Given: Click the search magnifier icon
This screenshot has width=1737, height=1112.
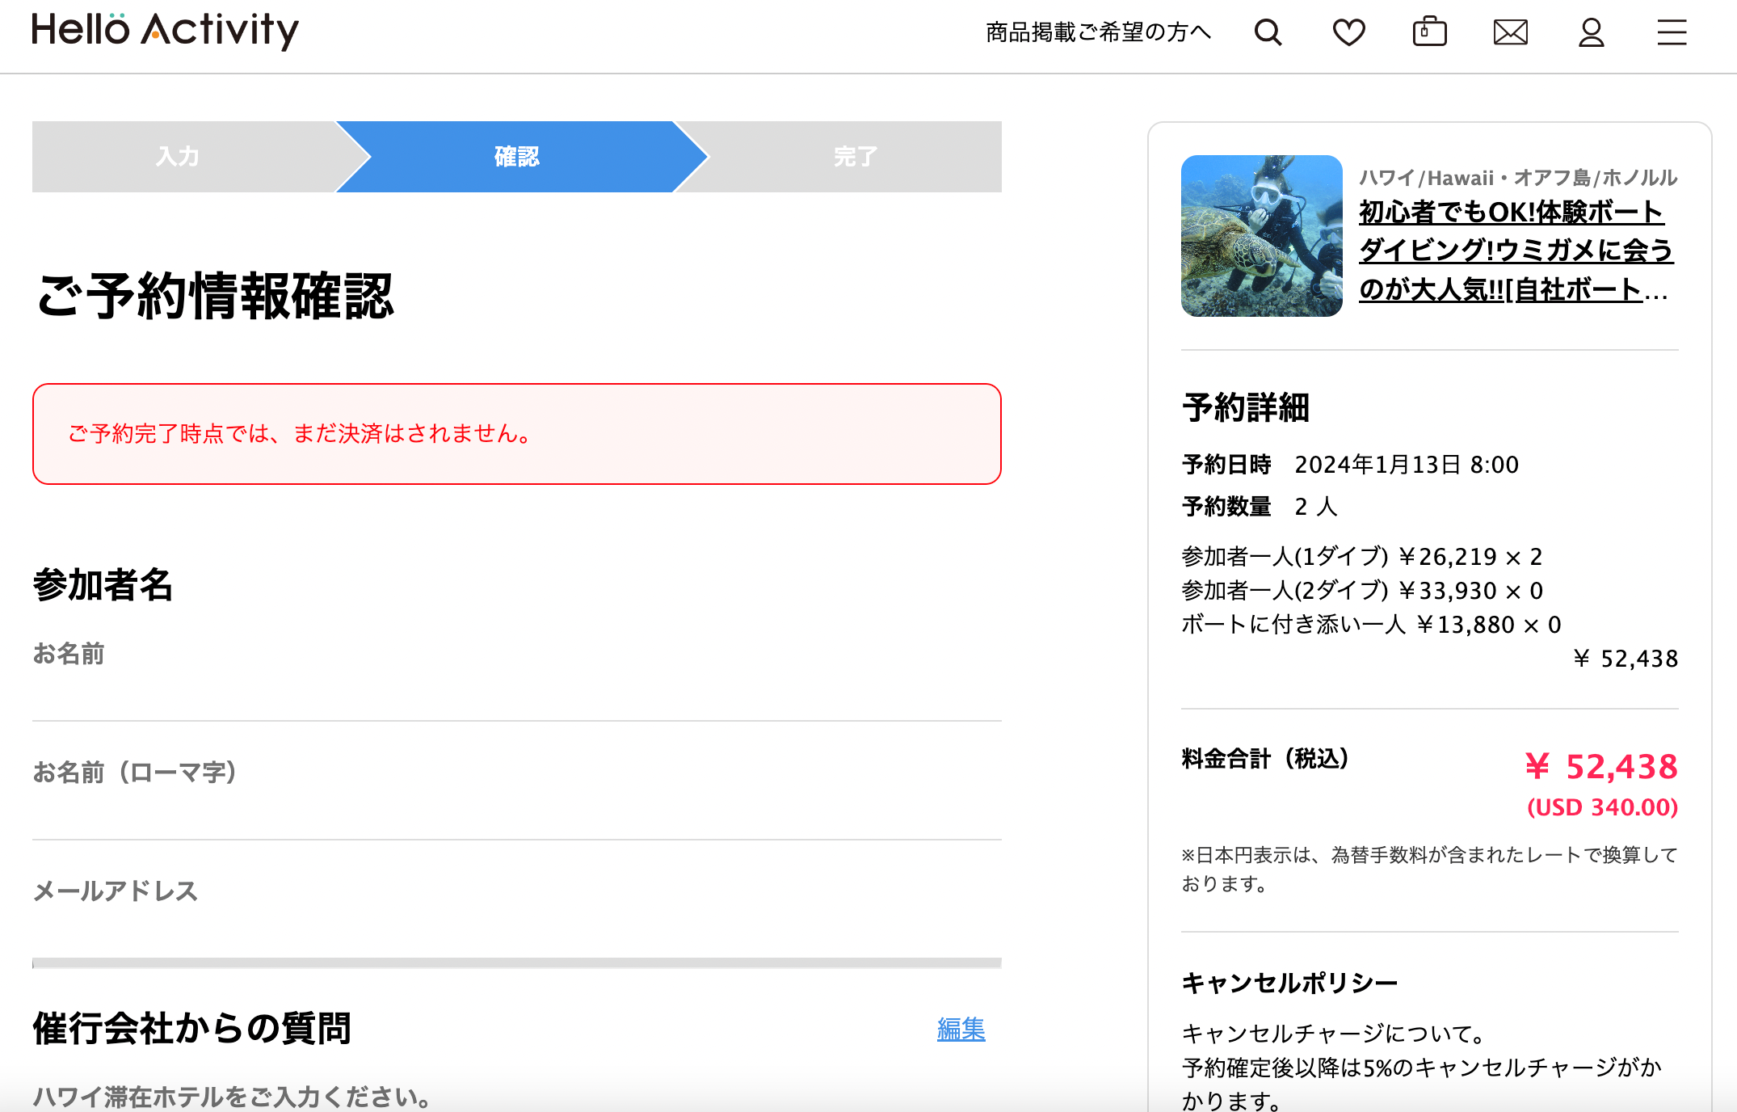Looking at the screenshot, I should pos(1268,33).
